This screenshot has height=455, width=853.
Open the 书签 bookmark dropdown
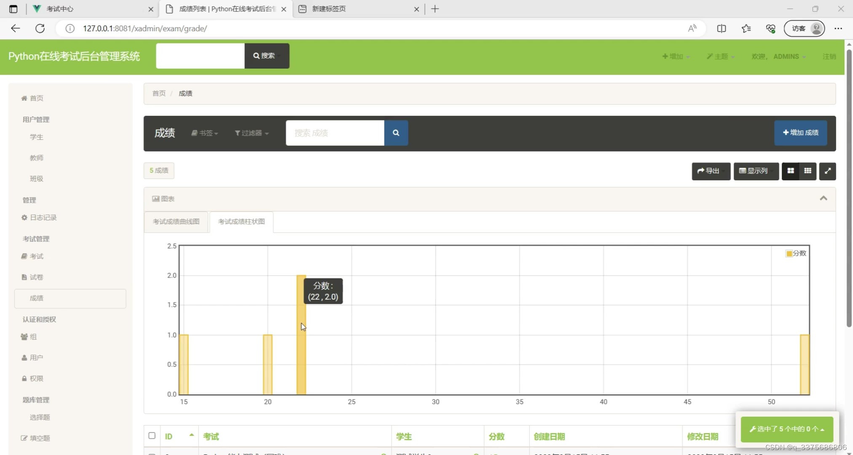tap(205, 133)
